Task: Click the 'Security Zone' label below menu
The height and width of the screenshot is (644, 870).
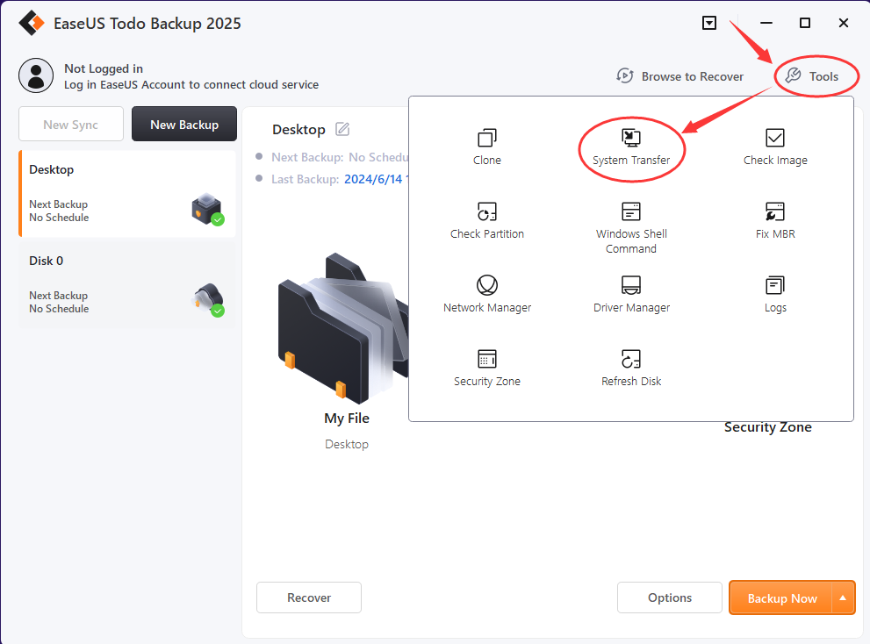Action: tap(768, 427)
